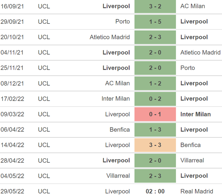Open the Atletico Madrid link in 20/10/21 row
This screenshot has width=222, height=196.
110,37
